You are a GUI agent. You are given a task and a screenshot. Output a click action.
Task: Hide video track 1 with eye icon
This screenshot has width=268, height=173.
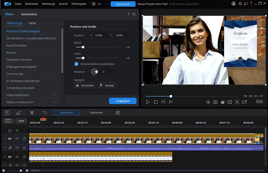[17, 139]
